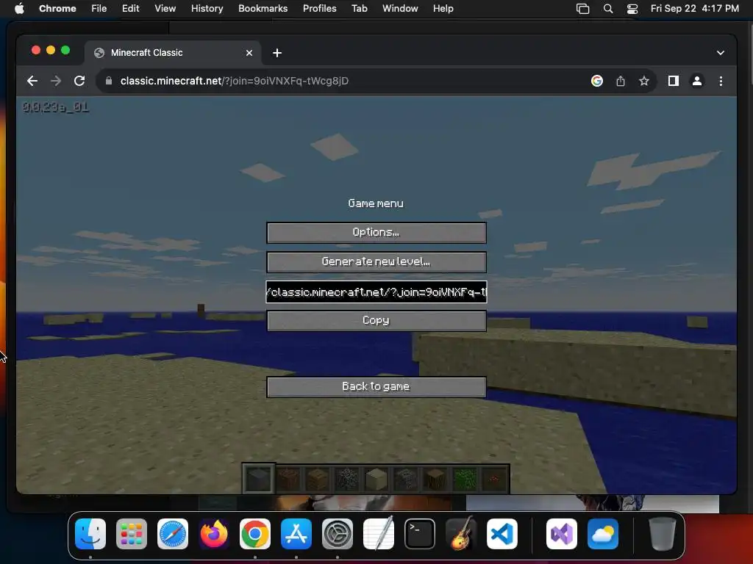
Task: Open the Window menu
Action: pos(400,9)
